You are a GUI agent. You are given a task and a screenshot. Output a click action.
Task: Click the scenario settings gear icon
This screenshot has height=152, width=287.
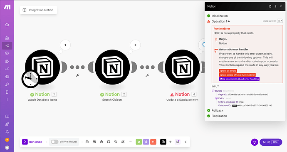point(101,142)
